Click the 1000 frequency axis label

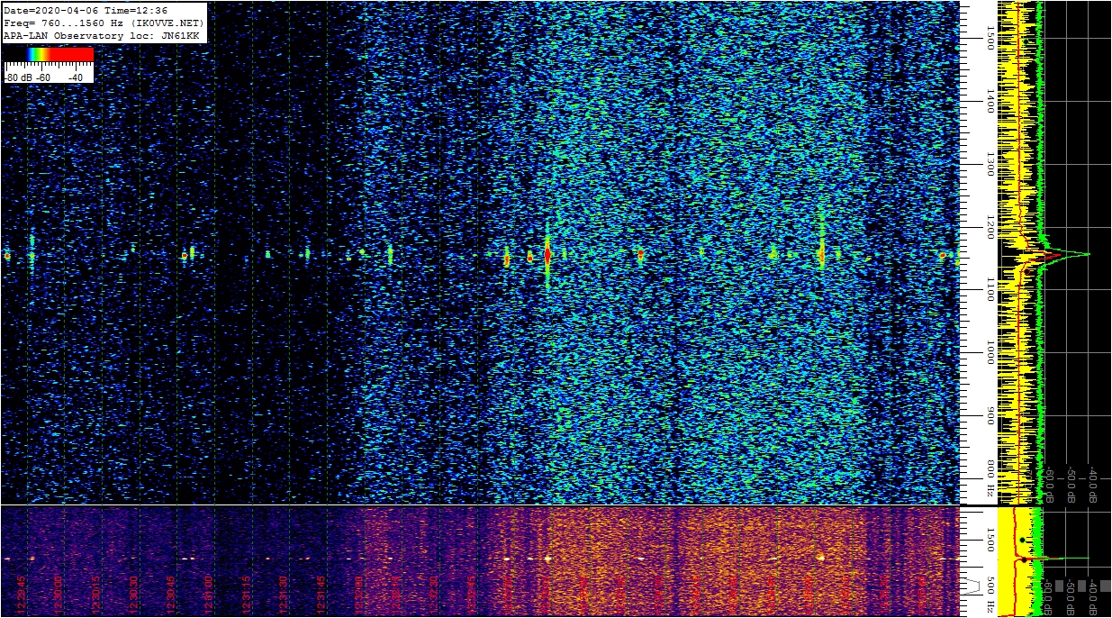pyautogui.click(x=990, y=352)
